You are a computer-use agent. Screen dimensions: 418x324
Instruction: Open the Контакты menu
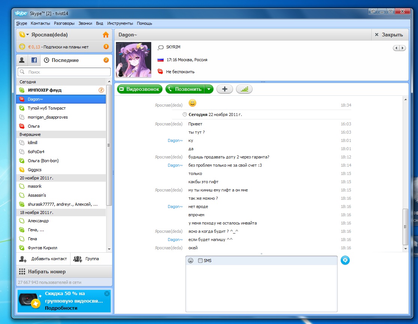tap(40, 24)
